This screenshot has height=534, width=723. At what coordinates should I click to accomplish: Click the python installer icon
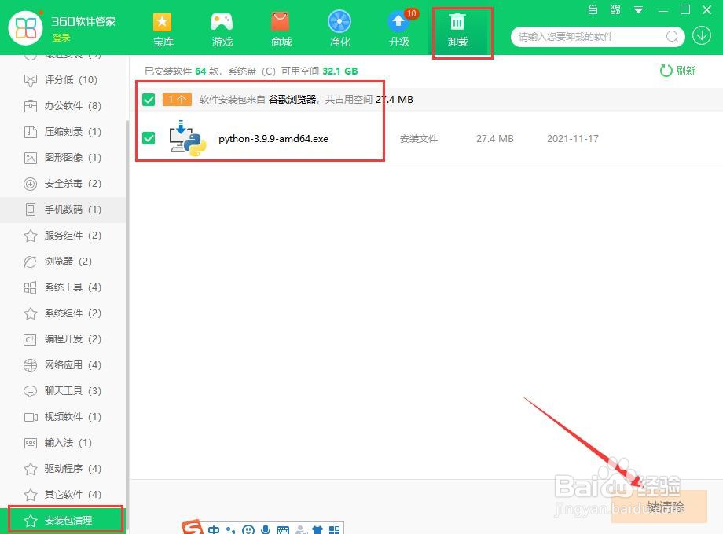[187, 138]
